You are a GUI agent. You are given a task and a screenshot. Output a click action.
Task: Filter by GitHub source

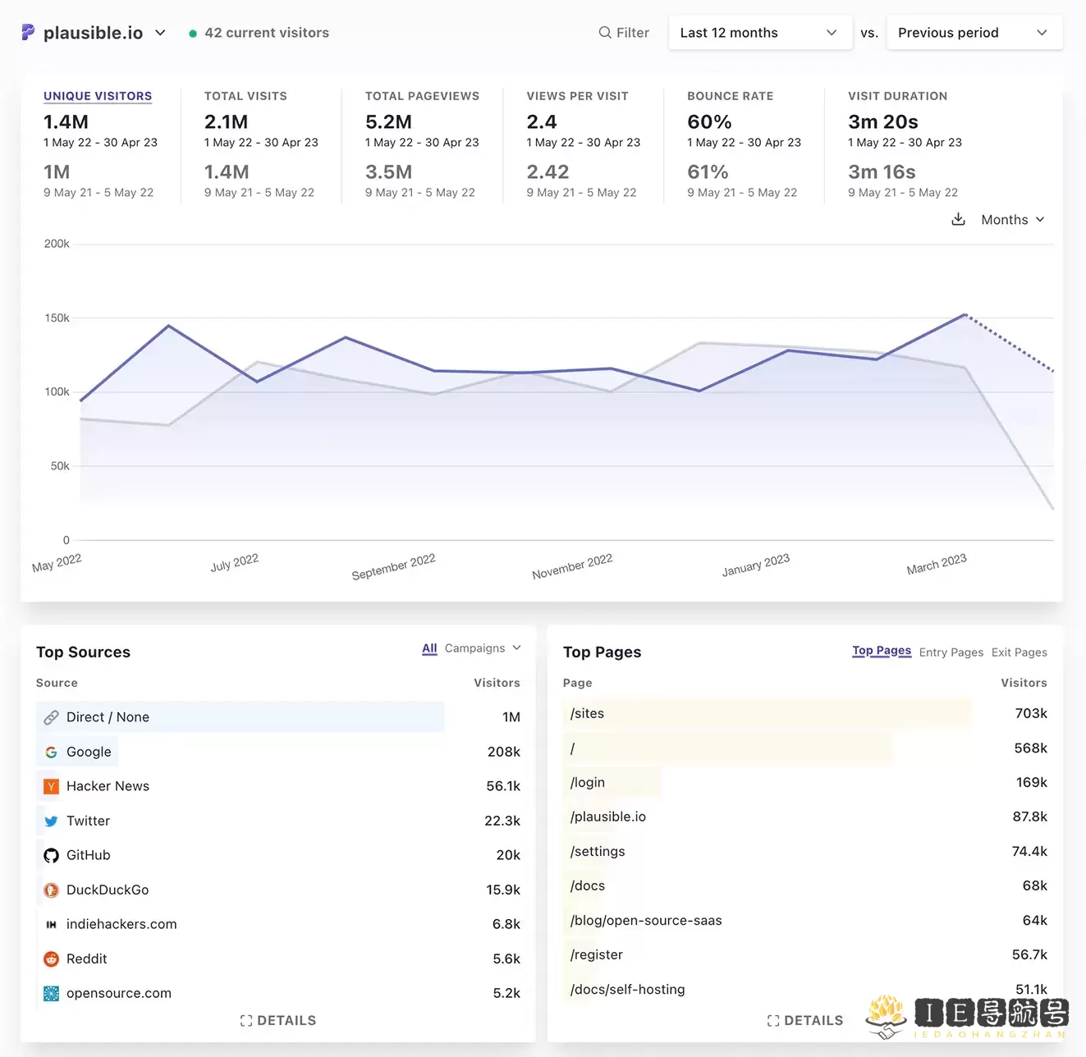tap(88, 855)
